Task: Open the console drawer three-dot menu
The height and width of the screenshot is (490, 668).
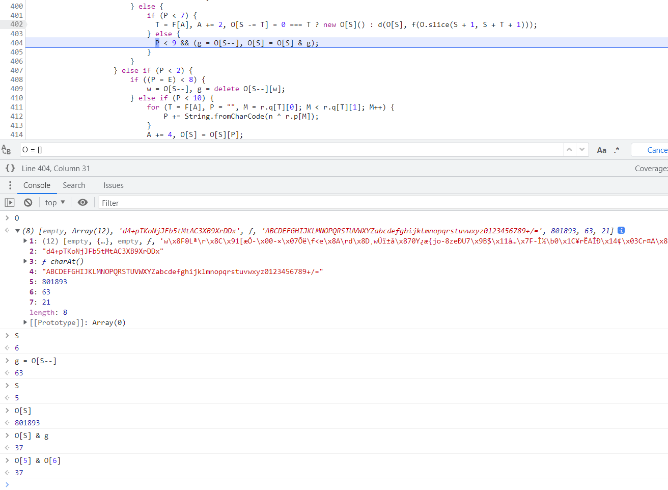Action: pos(10,185)
